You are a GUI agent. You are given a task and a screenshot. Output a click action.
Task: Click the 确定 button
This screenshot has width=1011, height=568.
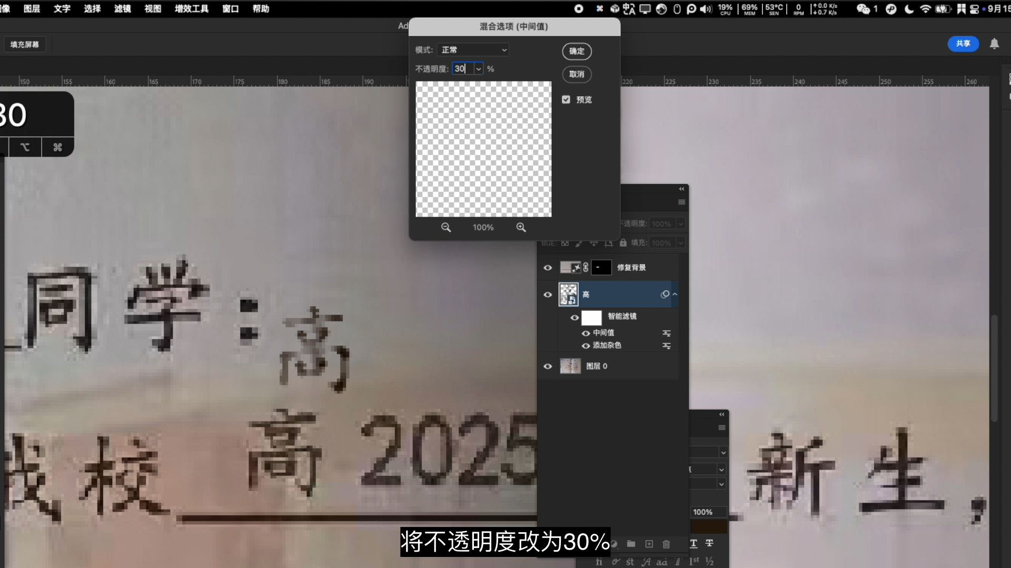pyautogui.click(x=577, y=51)
